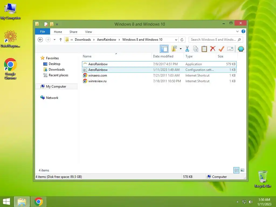Image resolution: width=276 pixels, height=207 pixels.
Task: Open the Windows Start button
Action: [x=6, y=202]
